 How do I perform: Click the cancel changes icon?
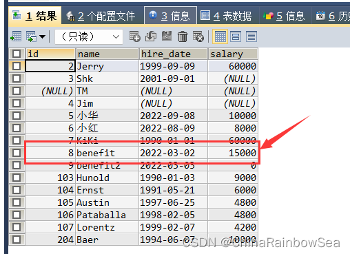(x=198, y=36)
